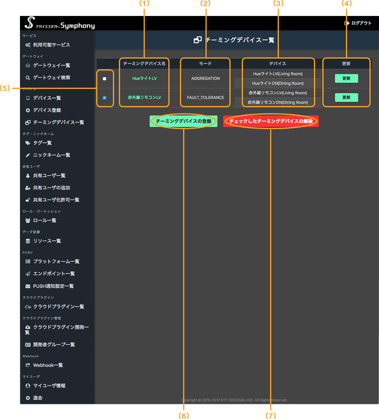Click the デバイス一覧 tablet icon
This screenshot has height=419, width=379.
28,98
